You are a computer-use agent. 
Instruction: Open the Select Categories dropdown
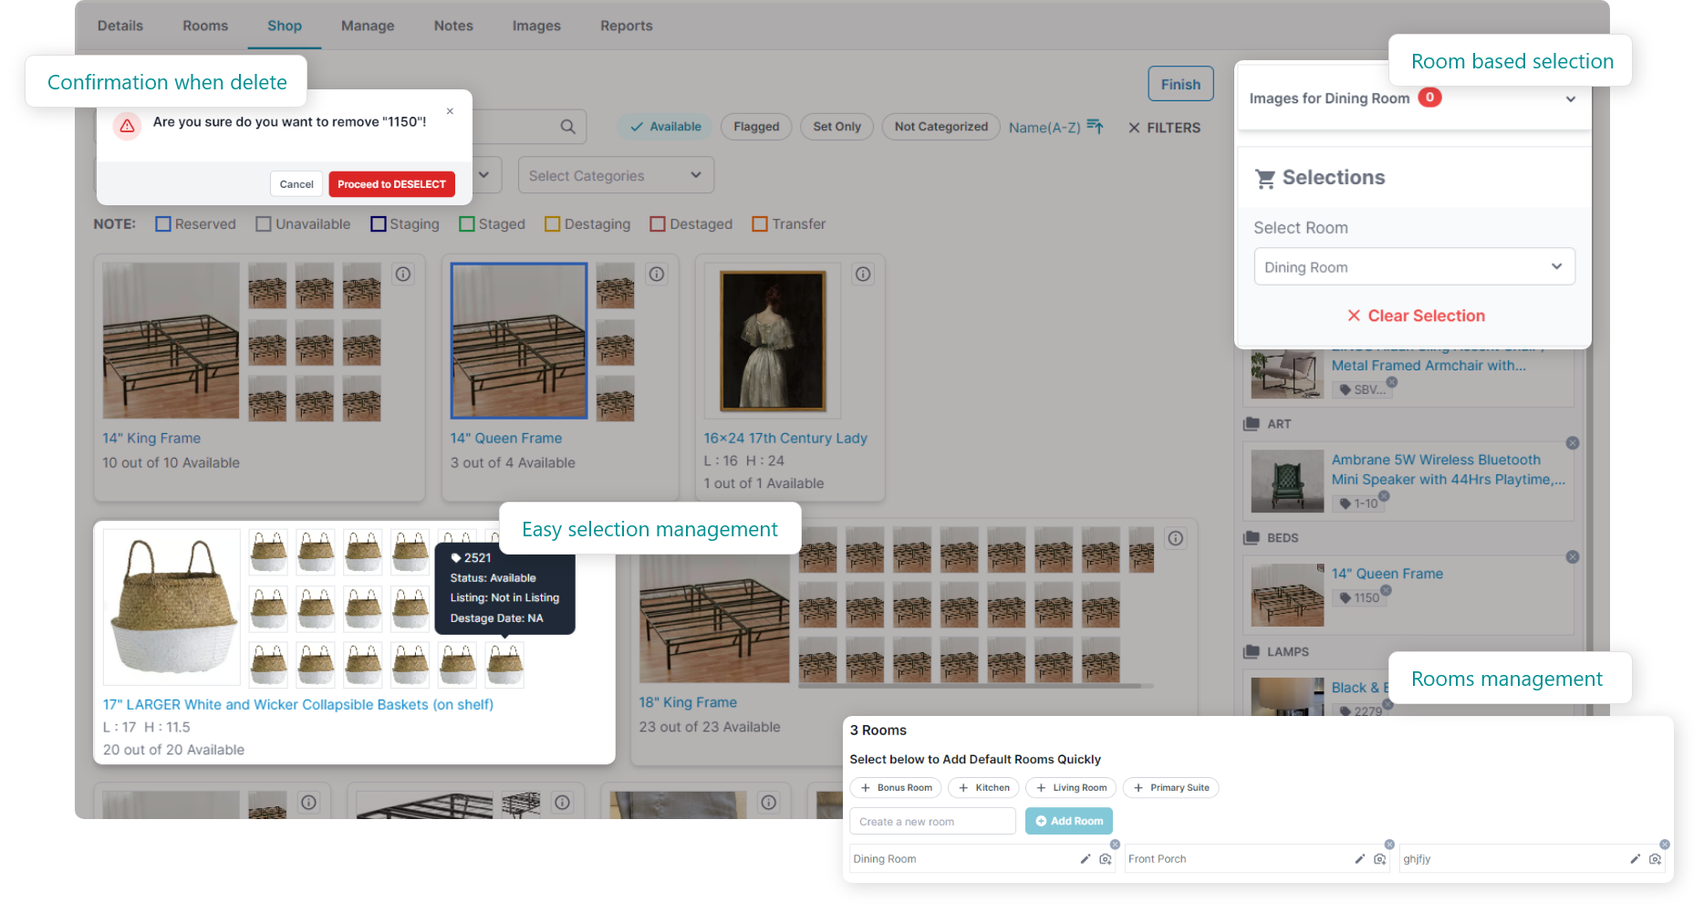click(616, 175)
